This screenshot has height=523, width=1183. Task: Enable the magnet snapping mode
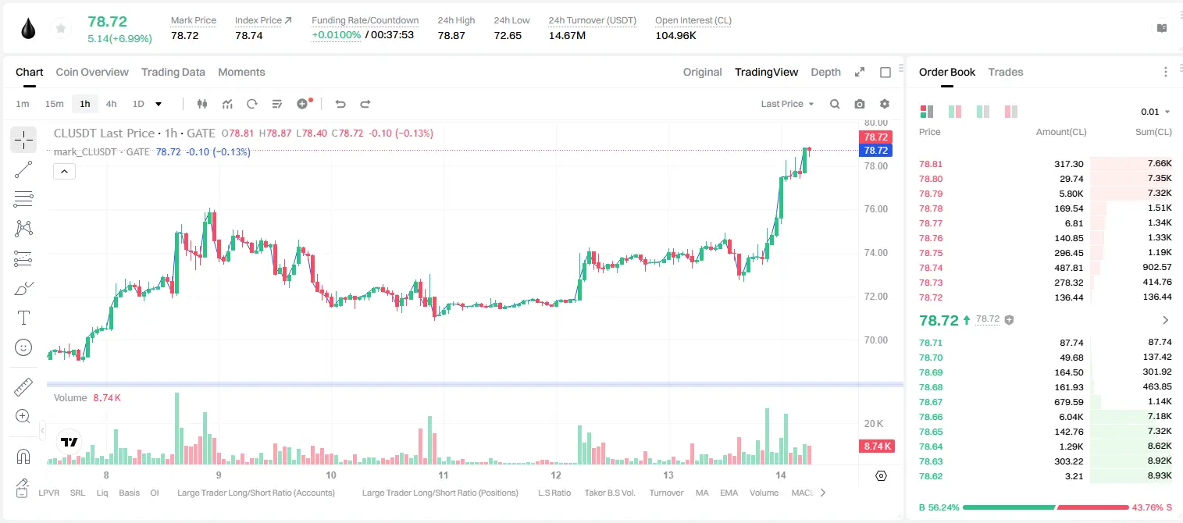(x=23, y=456)
